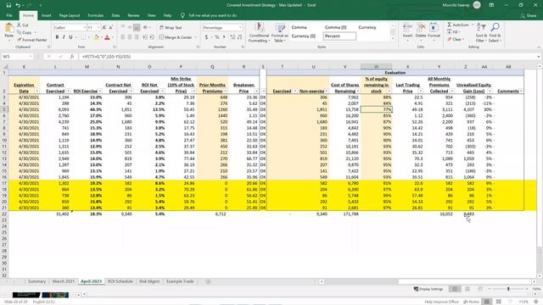This screenshot has width=543, height=305.
Task: Collapse the ribbon with the chevron
Action: pyautogui.click(x=539, y=47)
